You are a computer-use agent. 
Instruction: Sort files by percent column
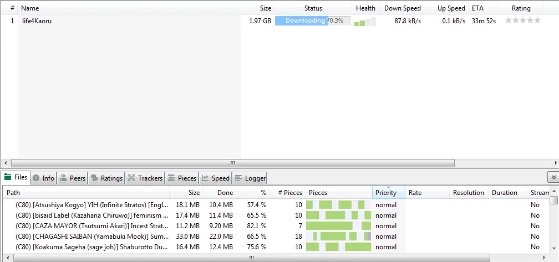252,193
